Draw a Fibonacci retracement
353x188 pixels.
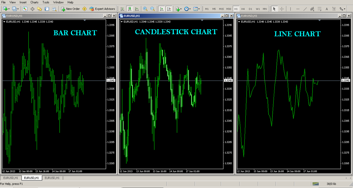tap(319, 9)
